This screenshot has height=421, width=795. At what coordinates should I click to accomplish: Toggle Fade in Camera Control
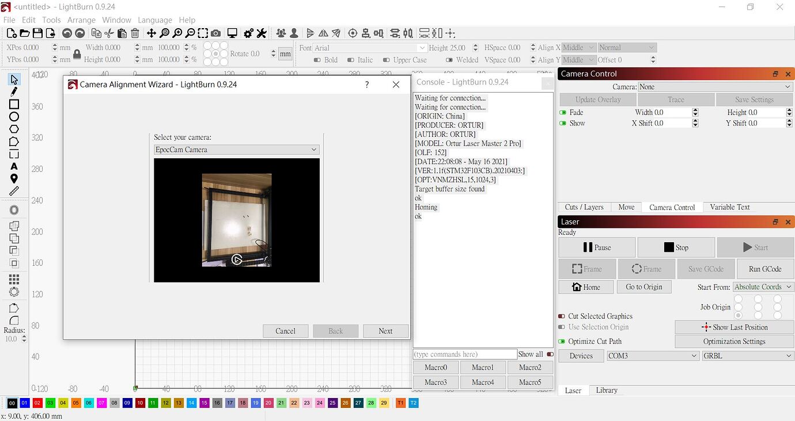(x=563, y=112)
